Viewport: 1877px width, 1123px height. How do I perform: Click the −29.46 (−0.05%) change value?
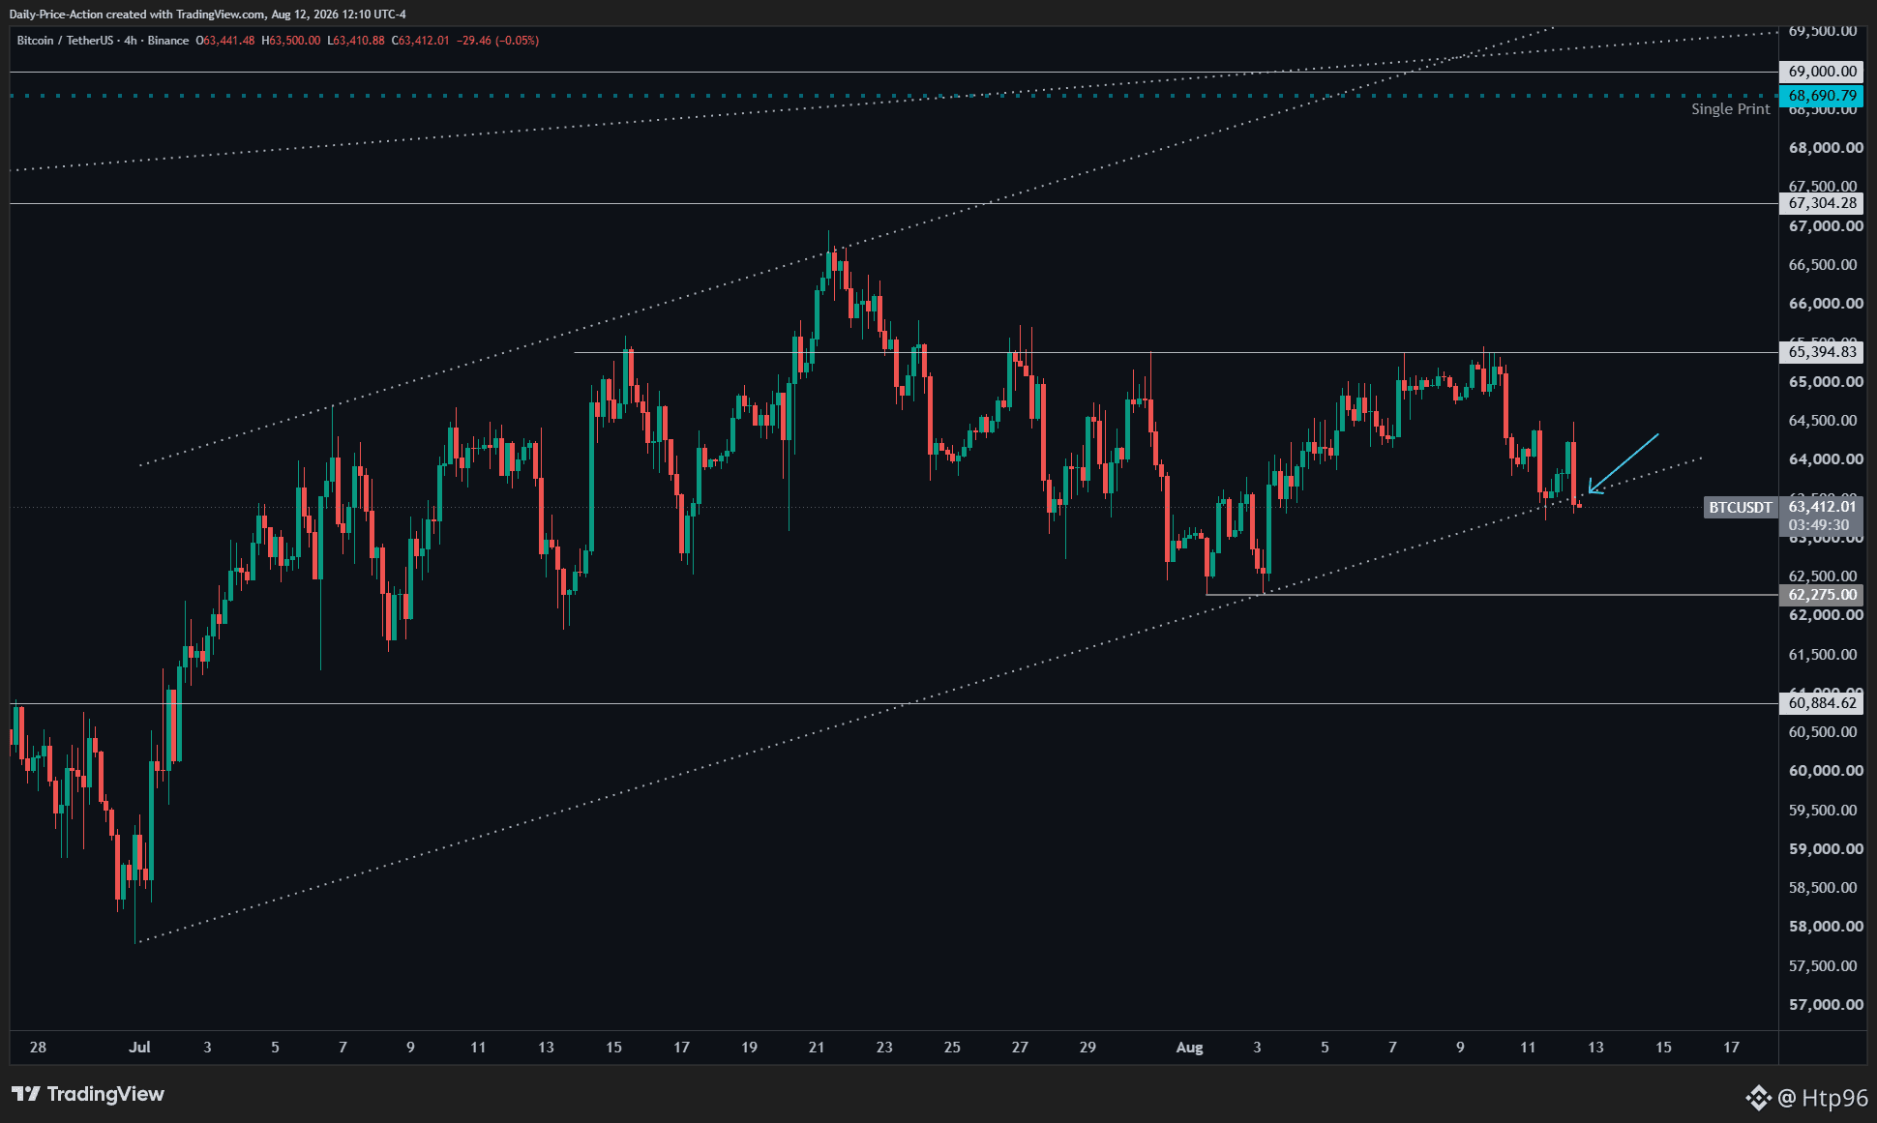coord(497,41)
